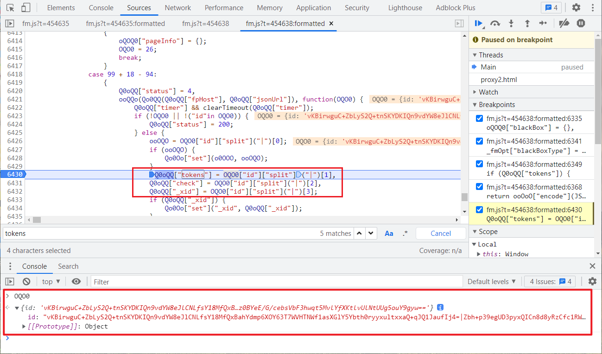Cancel the source search
602x354 pixels.
coord(441,234)
